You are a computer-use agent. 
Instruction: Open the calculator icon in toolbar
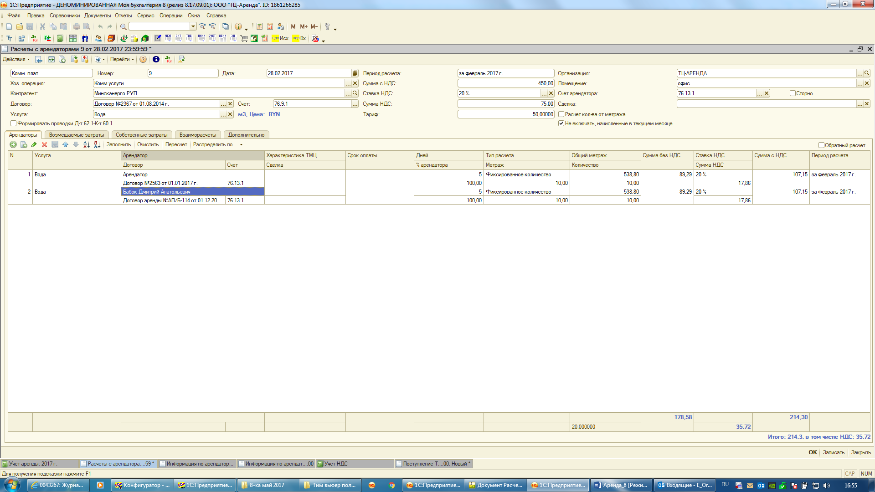pos(259,26)
